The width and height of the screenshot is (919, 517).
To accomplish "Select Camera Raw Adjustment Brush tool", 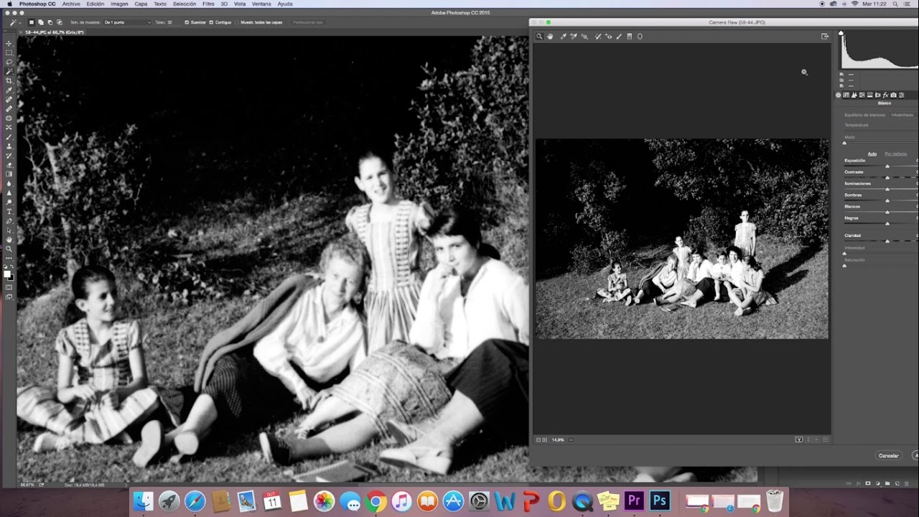I will [619, 36].
